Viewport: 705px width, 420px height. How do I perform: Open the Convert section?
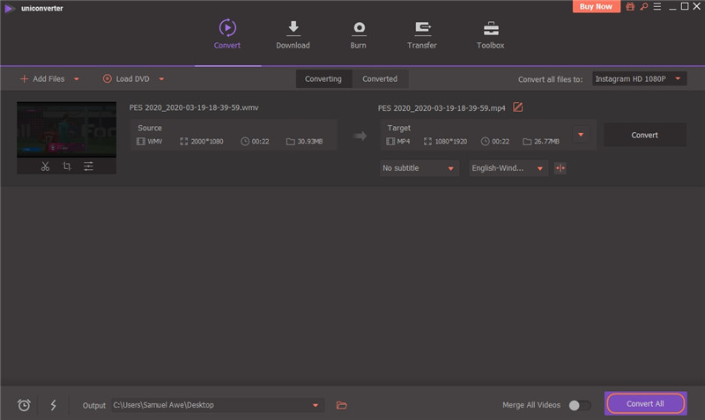pos(227,34)
